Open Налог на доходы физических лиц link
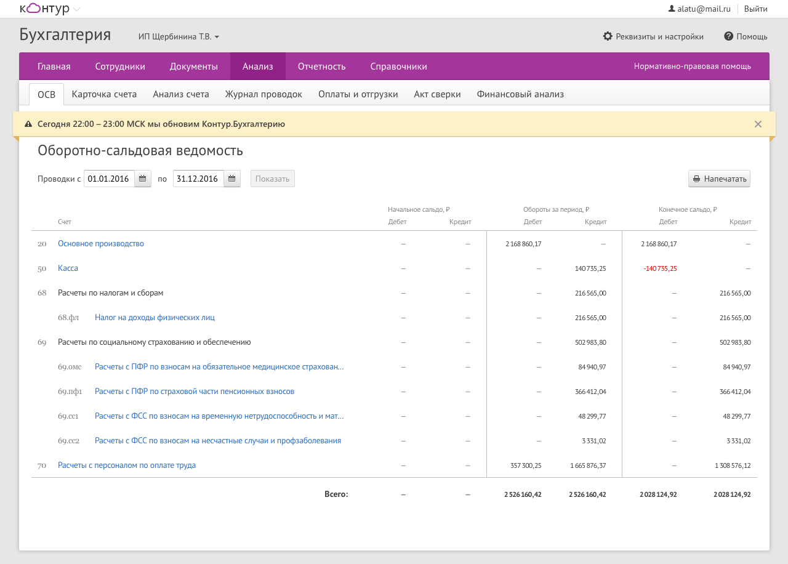This screenshot has height=564, width=788. point(155,318)
